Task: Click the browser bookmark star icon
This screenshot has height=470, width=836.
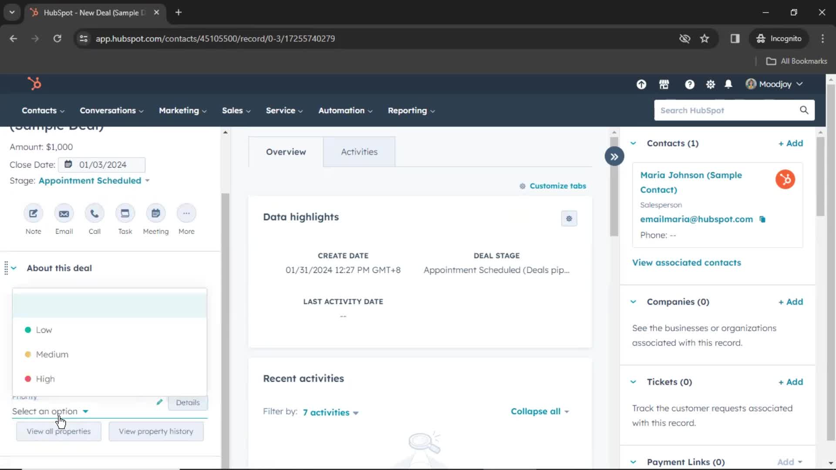Action: (705, 39)
